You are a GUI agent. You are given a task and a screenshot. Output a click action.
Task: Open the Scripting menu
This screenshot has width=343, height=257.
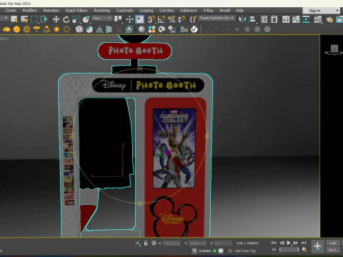[x=146, y=11]
